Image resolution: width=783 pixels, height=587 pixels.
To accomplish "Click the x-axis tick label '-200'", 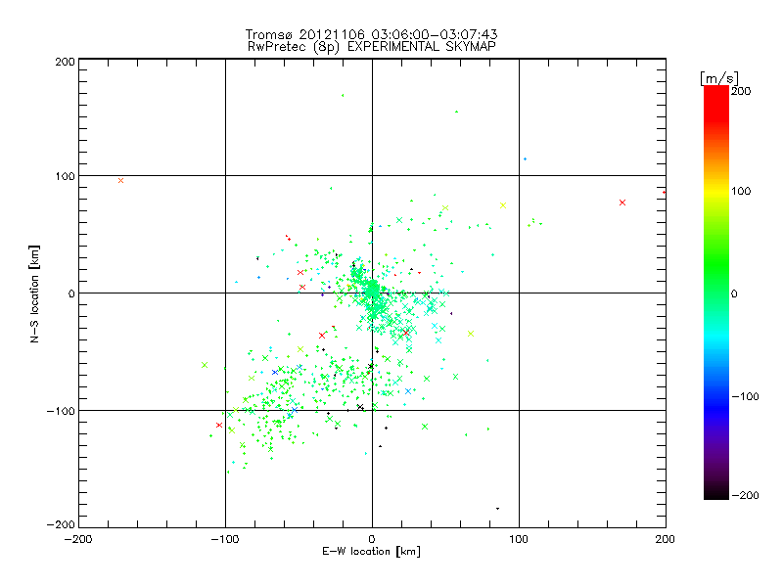I will [x=78, y=539].
